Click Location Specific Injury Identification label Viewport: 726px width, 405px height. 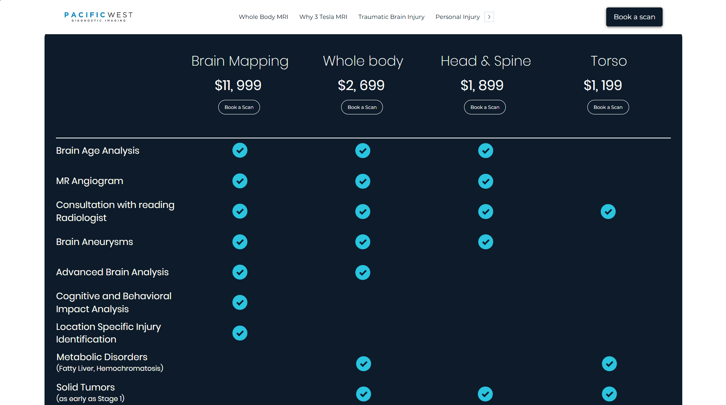tap(108, 333)
